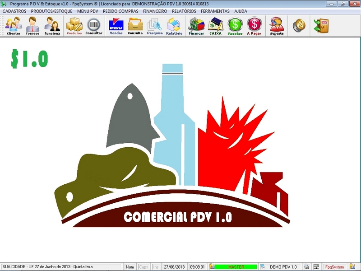This screenshot has height=271, width=361.
Task: Open the PRODUTOS/ESTOQUE menu
Action: tap(51, 11)
